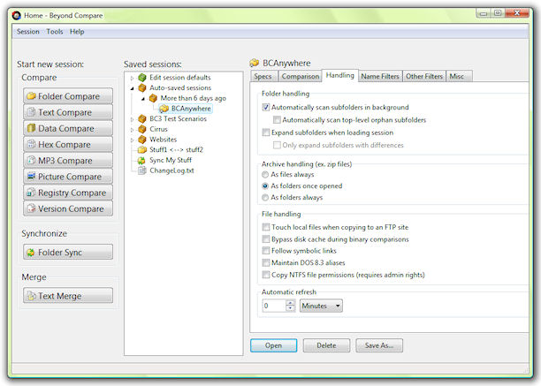Open the Help menu
Viewport: 541px width, 386px height.
click(x=77, y=32)
